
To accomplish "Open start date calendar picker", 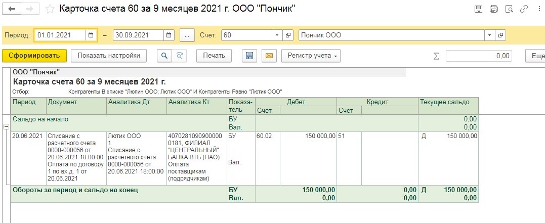I will coord(91,35).
